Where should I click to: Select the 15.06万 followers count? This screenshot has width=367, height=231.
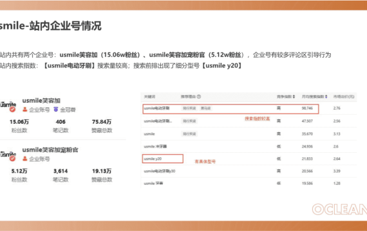coord(19,122)
